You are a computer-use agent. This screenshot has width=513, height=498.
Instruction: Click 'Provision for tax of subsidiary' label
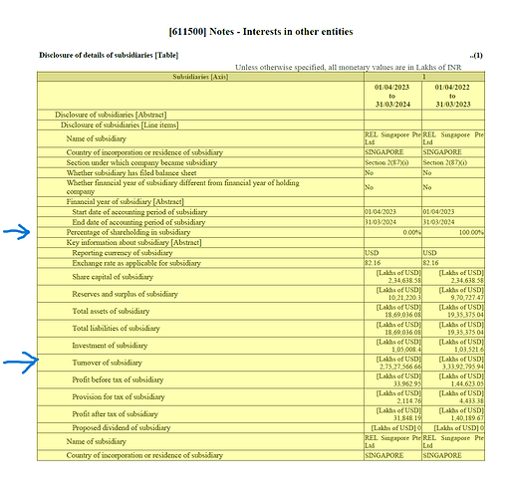tap(119, 397)
